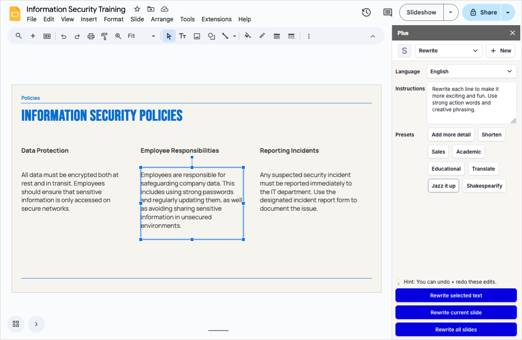Collapse the menus with up chevron
Viewport: 522px width, 340px height.
point(373,36)
